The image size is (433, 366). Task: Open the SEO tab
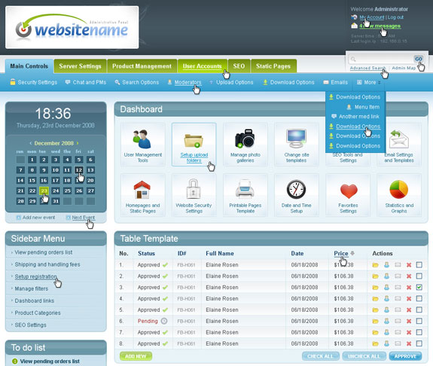239,66
